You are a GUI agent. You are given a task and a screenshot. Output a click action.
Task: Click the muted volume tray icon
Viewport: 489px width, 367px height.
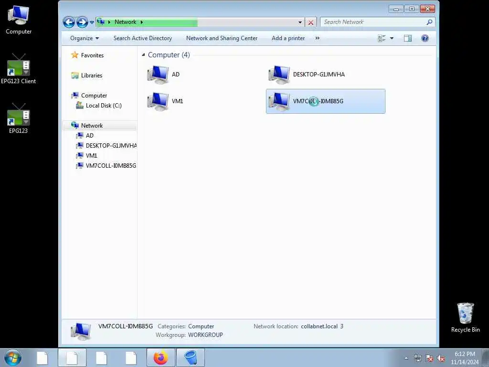(441, 358)
